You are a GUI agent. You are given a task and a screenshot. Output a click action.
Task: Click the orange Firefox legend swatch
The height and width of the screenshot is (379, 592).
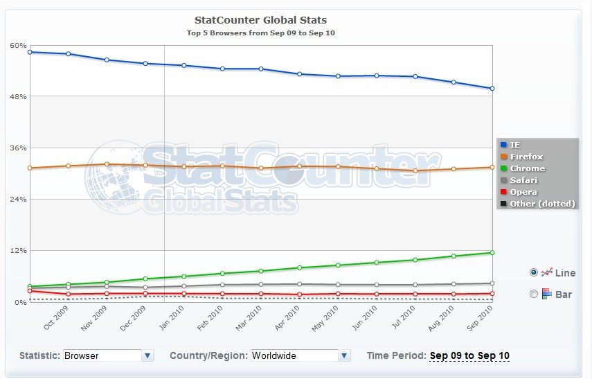[504, 157]
